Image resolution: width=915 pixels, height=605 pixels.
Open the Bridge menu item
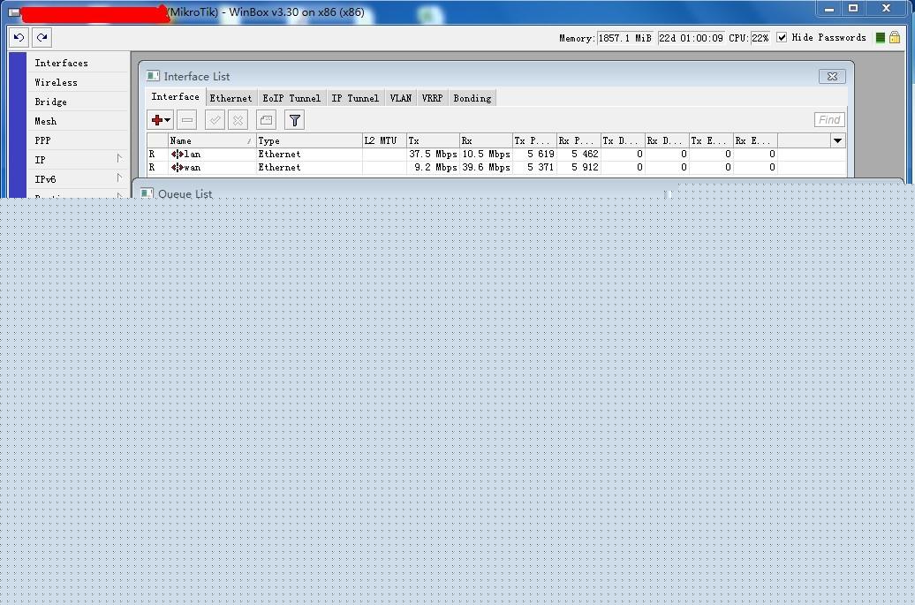coord(50,102)
